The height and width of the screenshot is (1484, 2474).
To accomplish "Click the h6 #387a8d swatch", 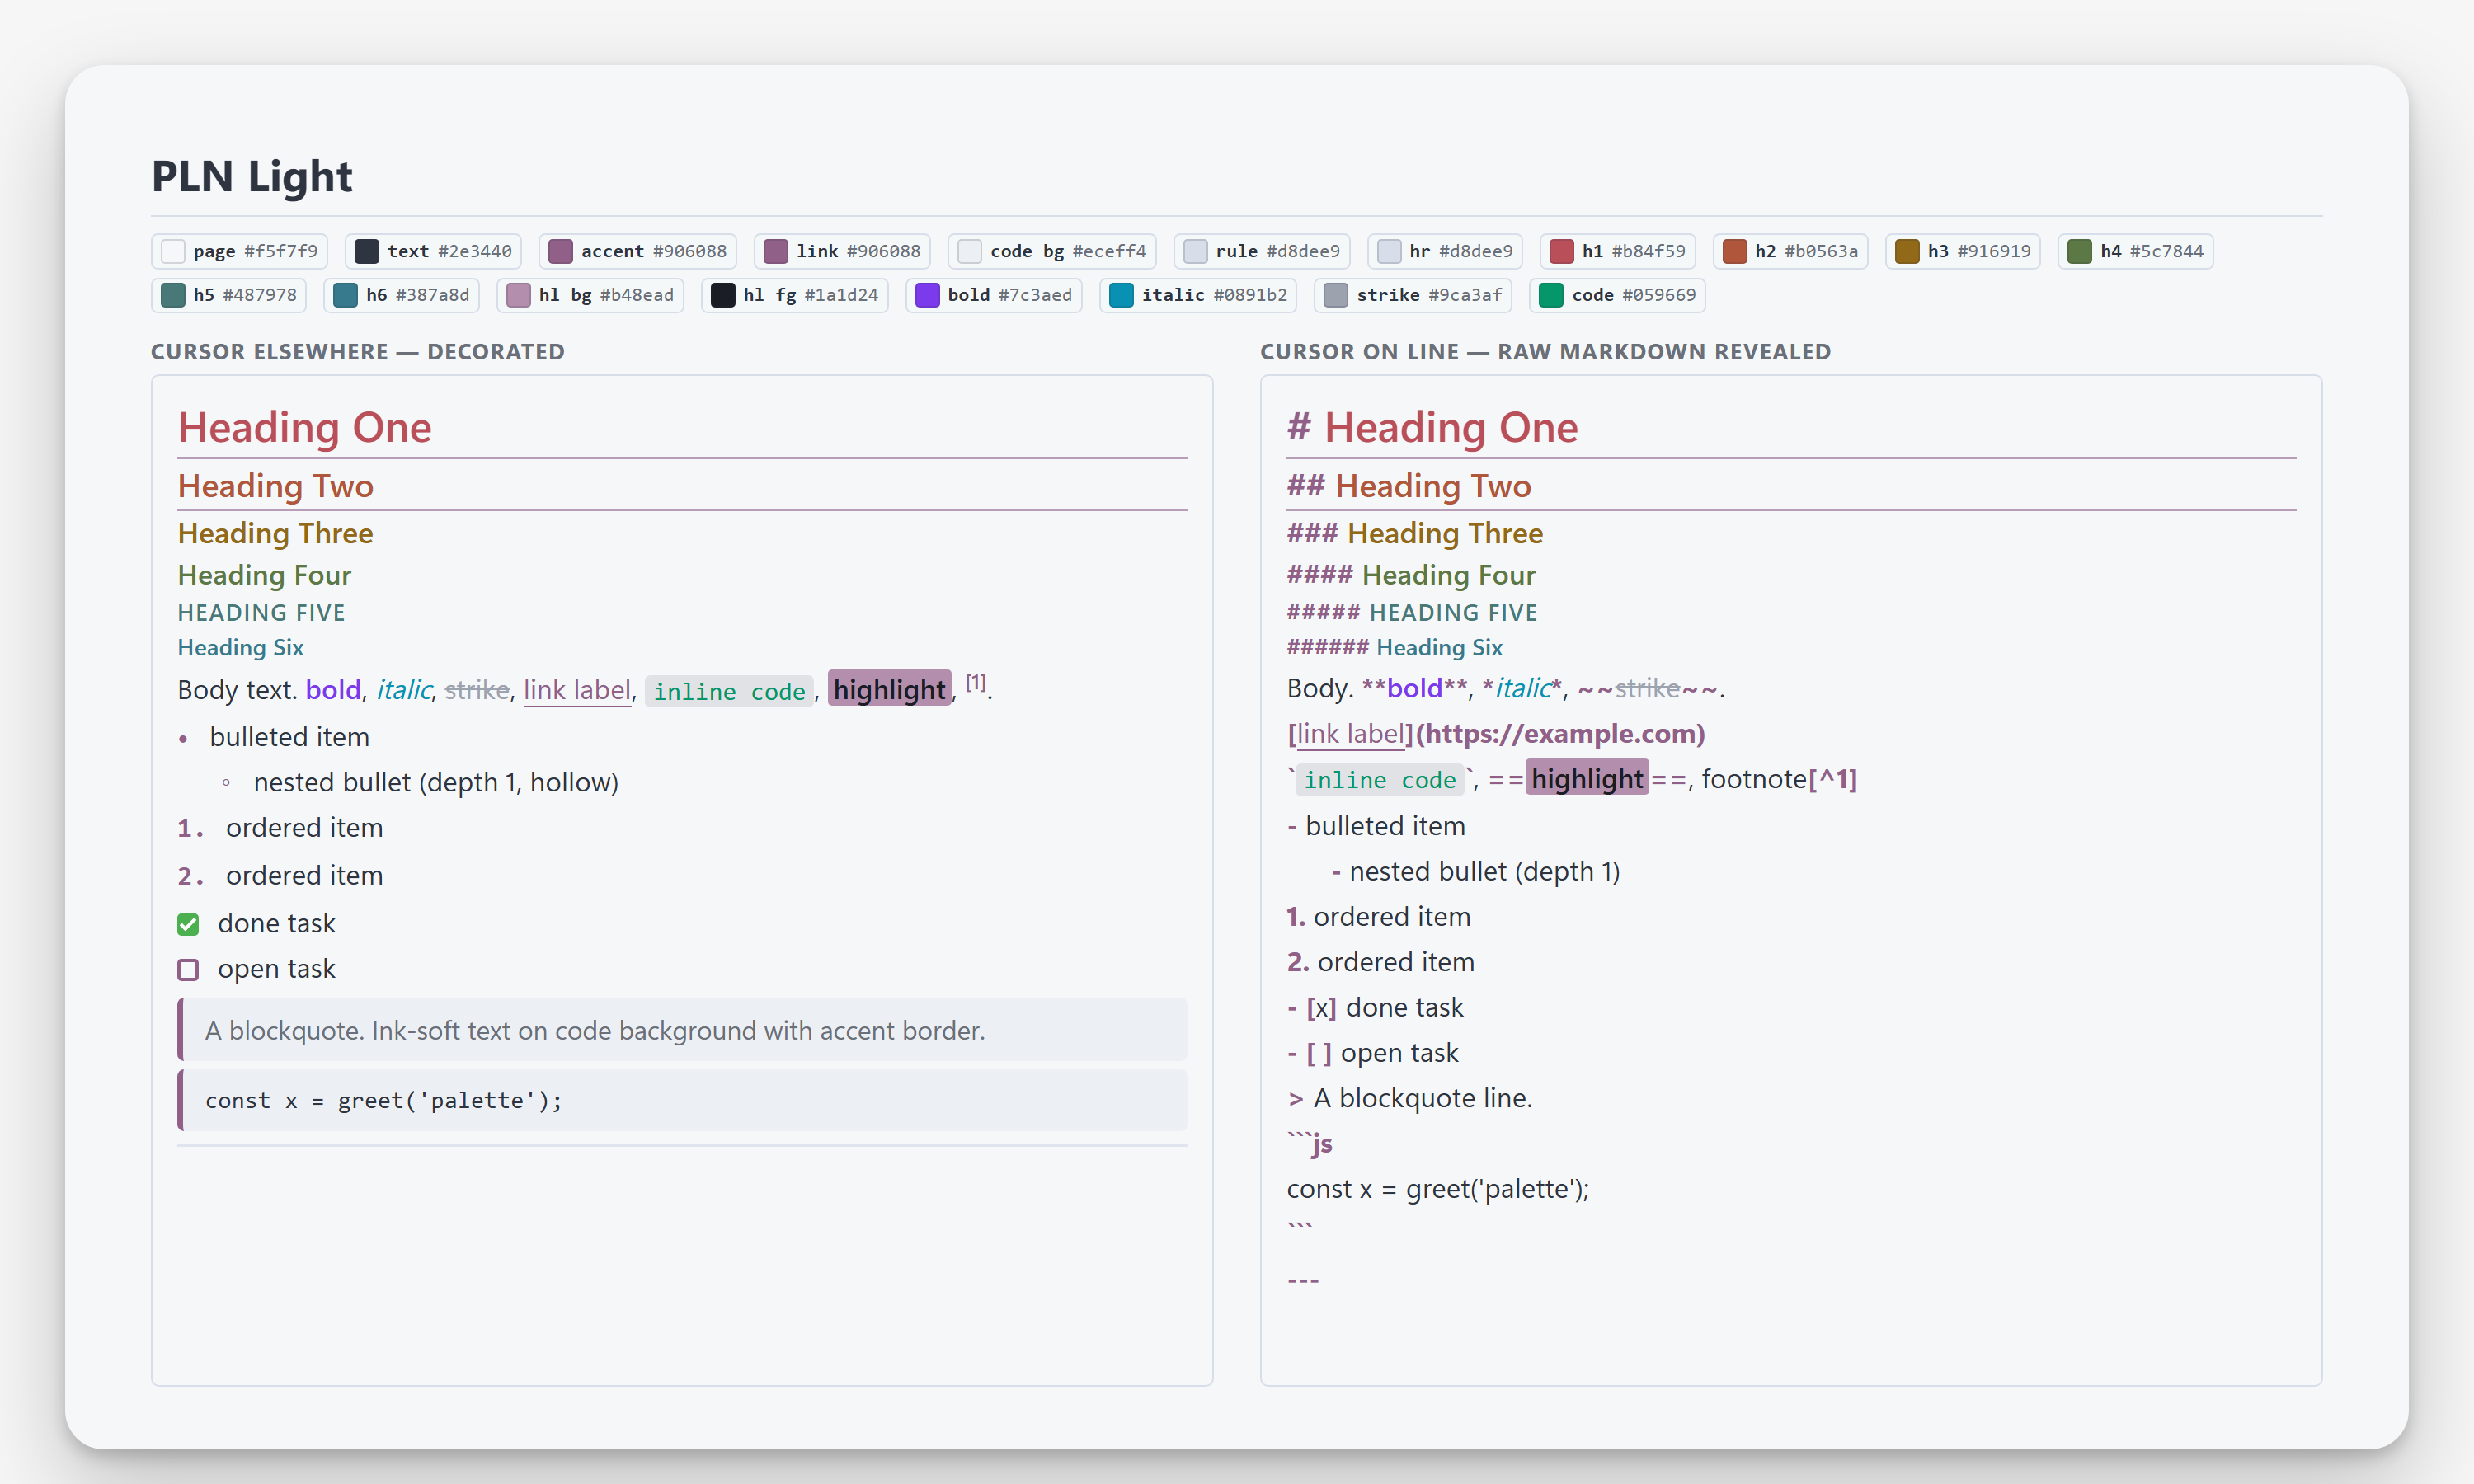I will tap(402, 295).
